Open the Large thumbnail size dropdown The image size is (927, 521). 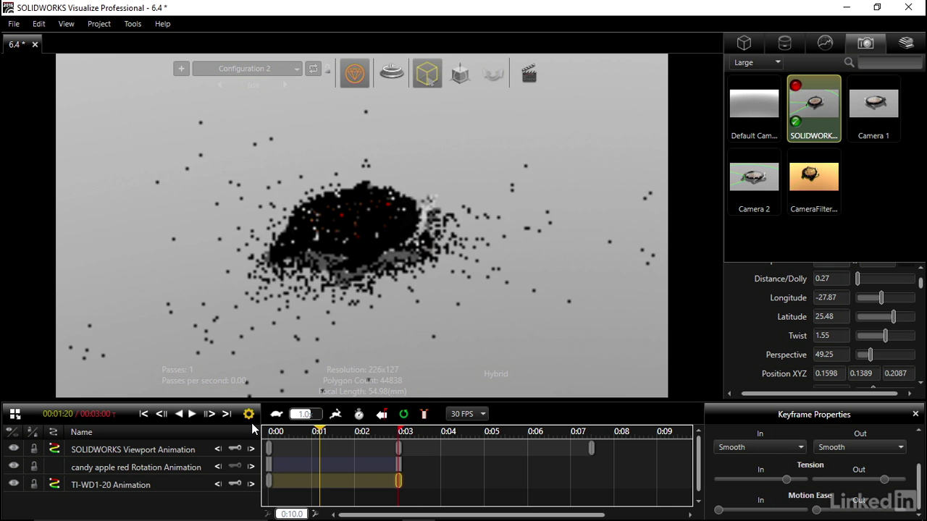point(757,62)
